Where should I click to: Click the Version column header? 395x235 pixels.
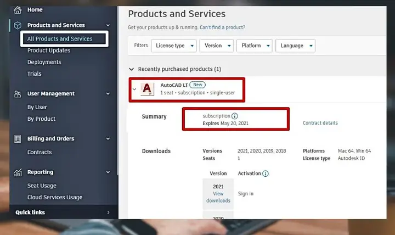[x=218, y=174]
